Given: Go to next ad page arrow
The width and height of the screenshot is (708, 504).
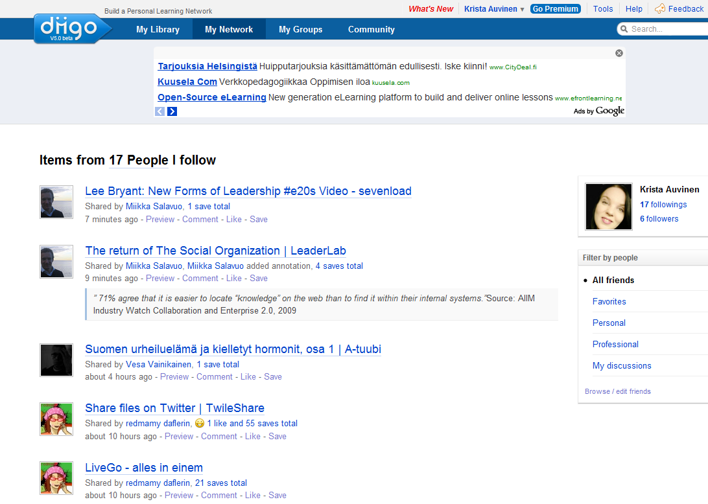Looking at the screenshot, I should [x=172, y=111].
